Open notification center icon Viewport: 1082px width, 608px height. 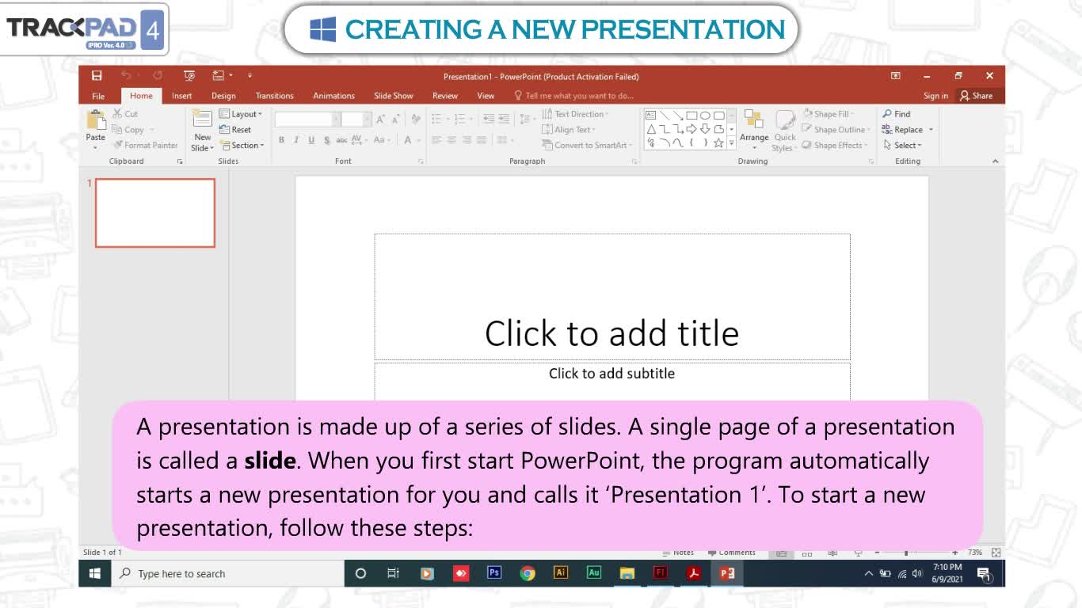pos(985,574)
